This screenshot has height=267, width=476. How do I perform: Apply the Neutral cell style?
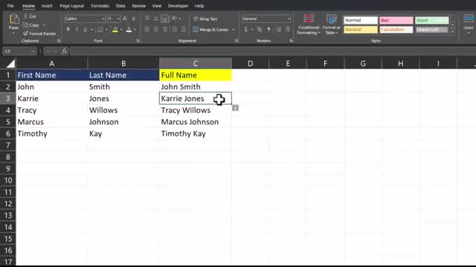point(361,30)
